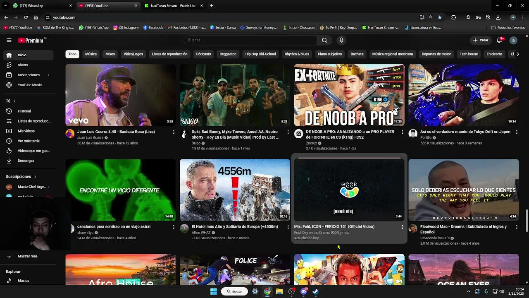Viewport: 529px width, 298px height.
Task: Expand the Tú section chevron
Action: 14,101
